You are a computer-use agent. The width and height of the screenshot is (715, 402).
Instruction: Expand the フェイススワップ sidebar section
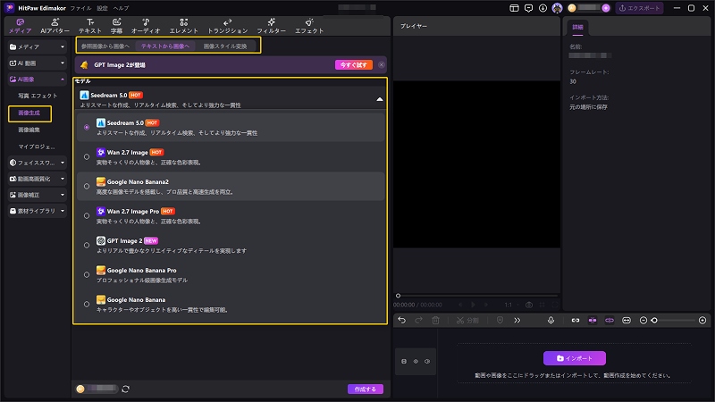coord(37,163)
